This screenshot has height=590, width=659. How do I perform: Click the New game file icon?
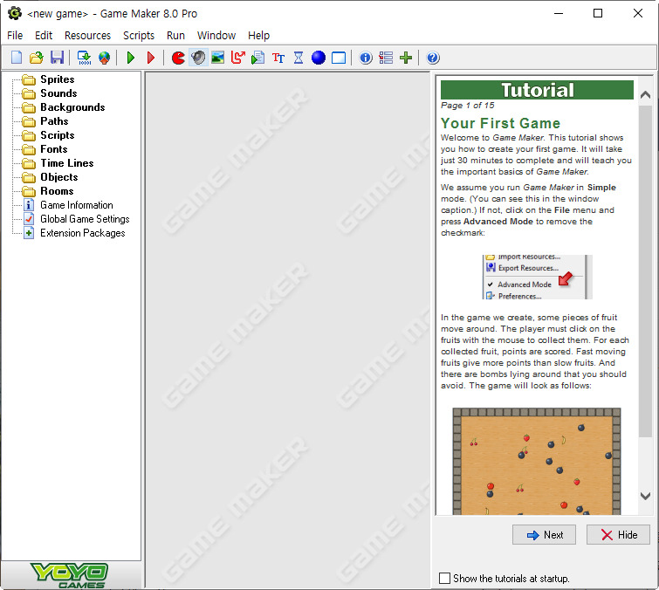click(17, 58)
